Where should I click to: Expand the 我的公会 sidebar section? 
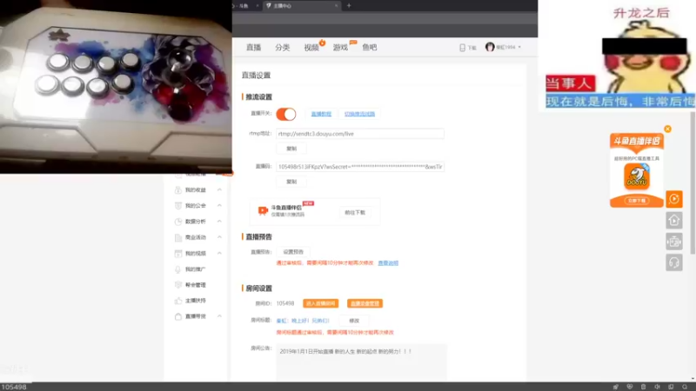[x=219, y=206]
